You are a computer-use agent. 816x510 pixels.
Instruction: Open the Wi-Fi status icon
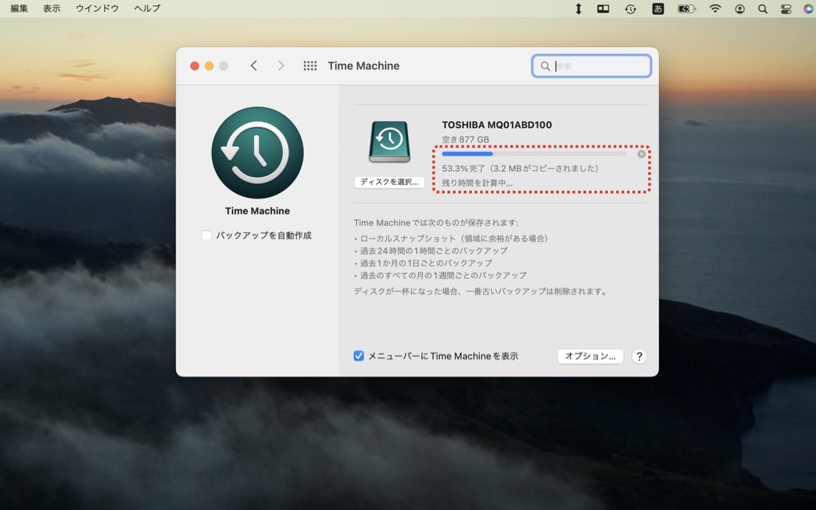click(714, 9)
